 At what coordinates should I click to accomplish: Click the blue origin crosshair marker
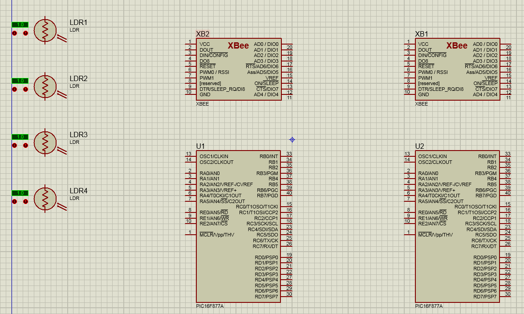(292, 140)
